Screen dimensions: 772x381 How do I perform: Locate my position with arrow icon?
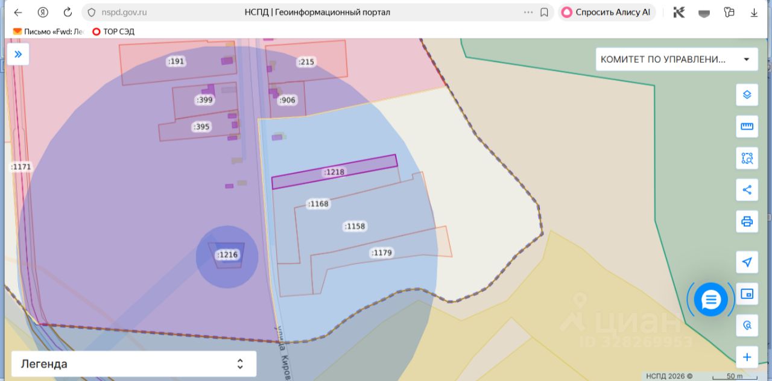[x=747, y=262]
